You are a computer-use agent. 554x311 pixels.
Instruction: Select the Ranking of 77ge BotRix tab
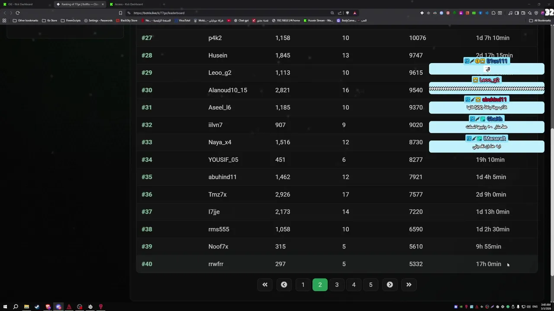[80, 4]
